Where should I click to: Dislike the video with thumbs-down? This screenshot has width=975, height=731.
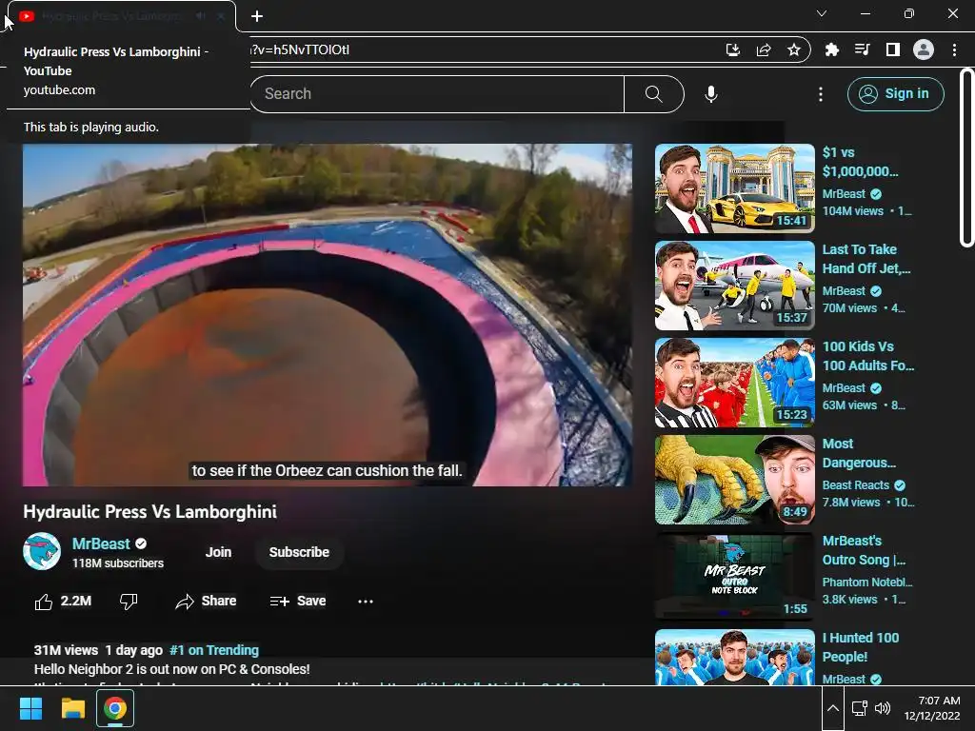point(129,602)
